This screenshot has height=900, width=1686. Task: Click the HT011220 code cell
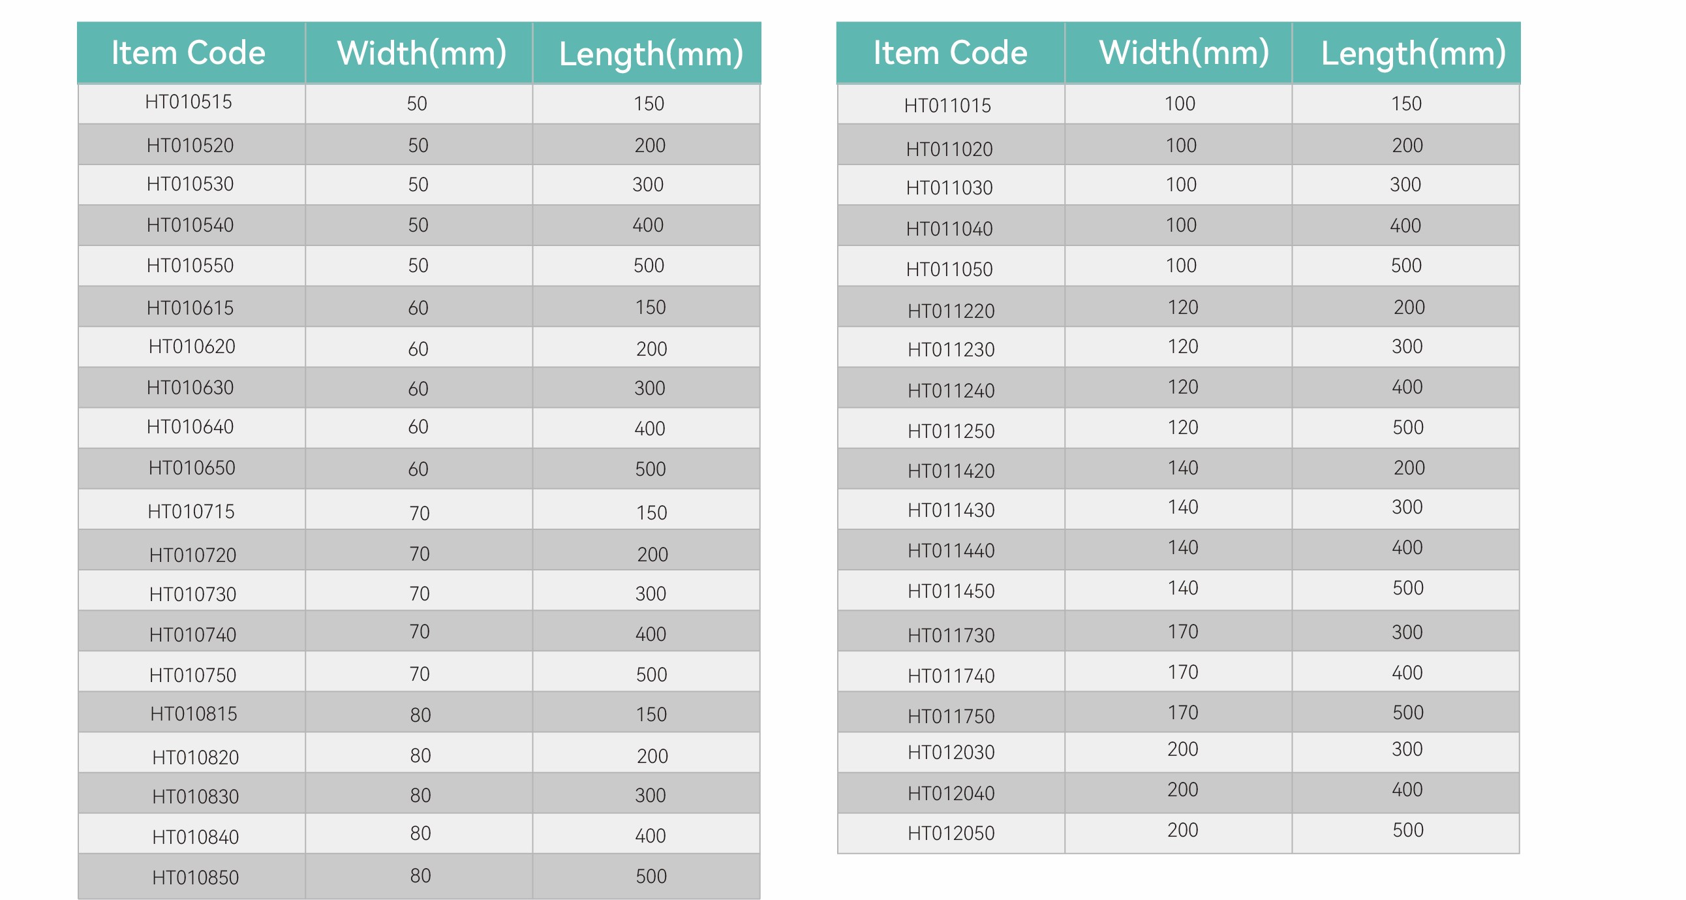(x=951, y=311)
